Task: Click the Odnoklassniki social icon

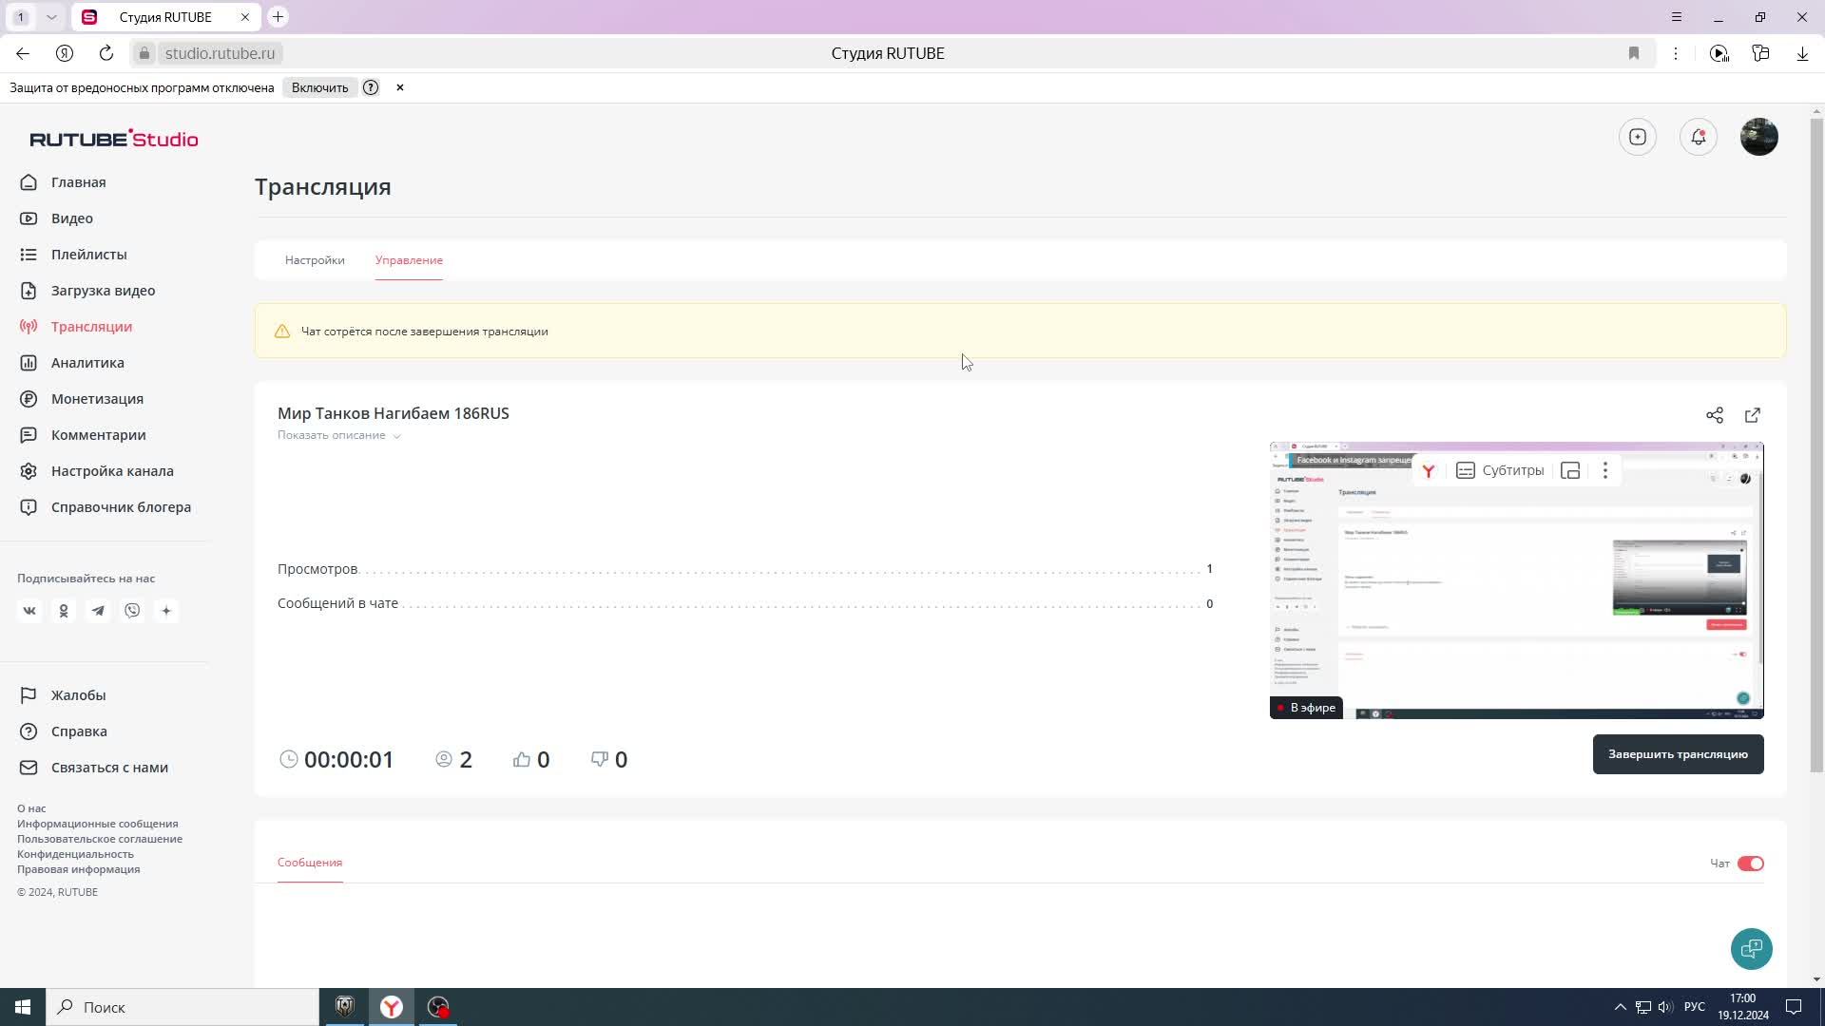Action: pos(64,611)
